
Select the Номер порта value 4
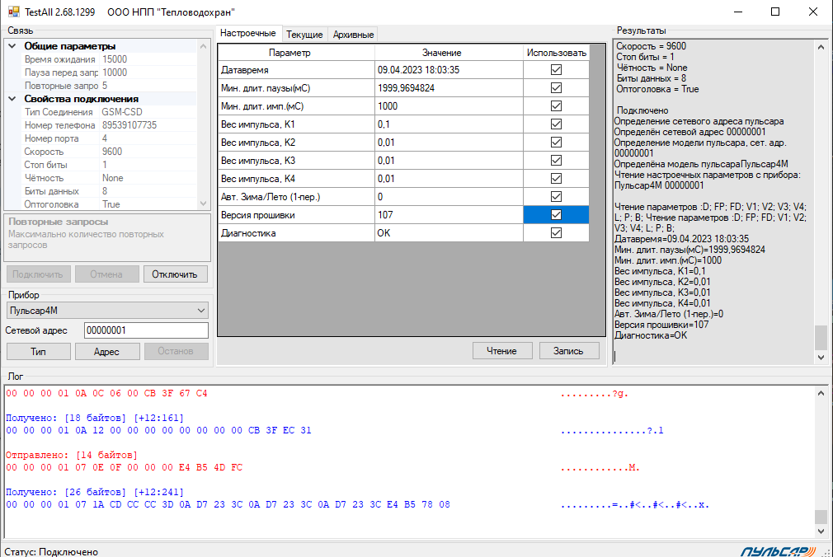(105, 138)
